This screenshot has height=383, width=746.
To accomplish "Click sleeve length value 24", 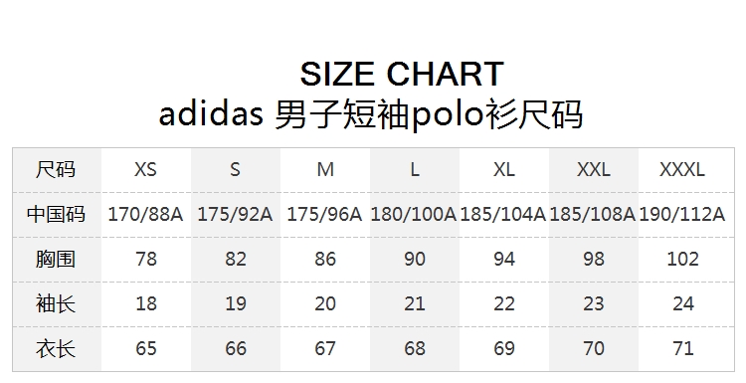I will pyautogui.click(x=683, y=304).
